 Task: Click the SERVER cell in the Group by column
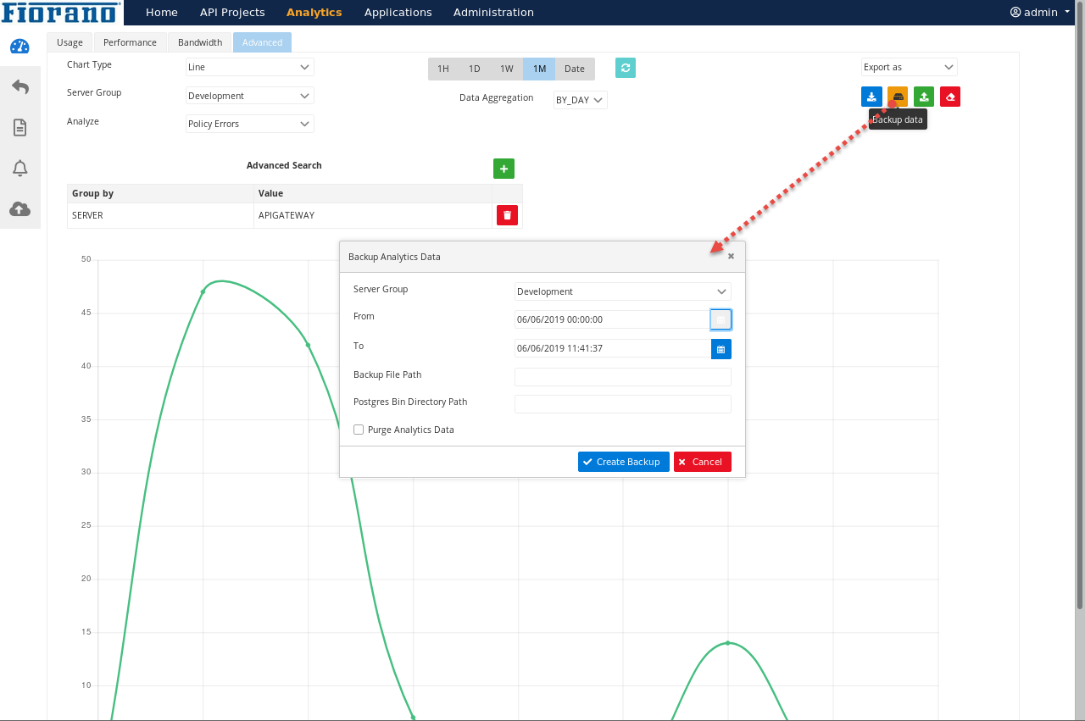161,215
